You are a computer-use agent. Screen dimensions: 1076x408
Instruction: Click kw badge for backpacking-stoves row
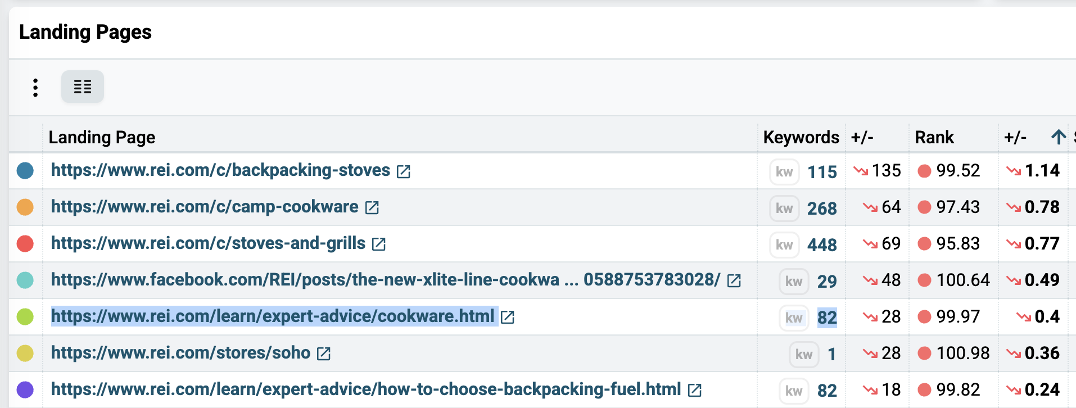[784, 172]
